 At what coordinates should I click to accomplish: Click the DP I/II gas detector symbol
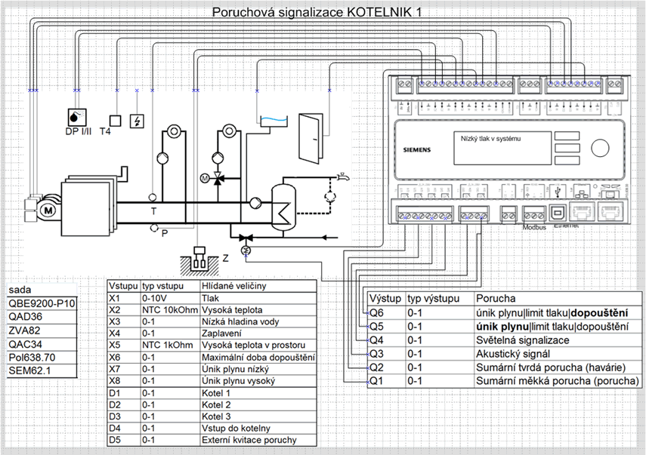coord(77,117)
